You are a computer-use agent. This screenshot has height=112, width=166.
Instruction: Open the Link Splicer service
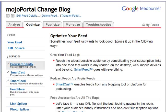coord(19,104)
